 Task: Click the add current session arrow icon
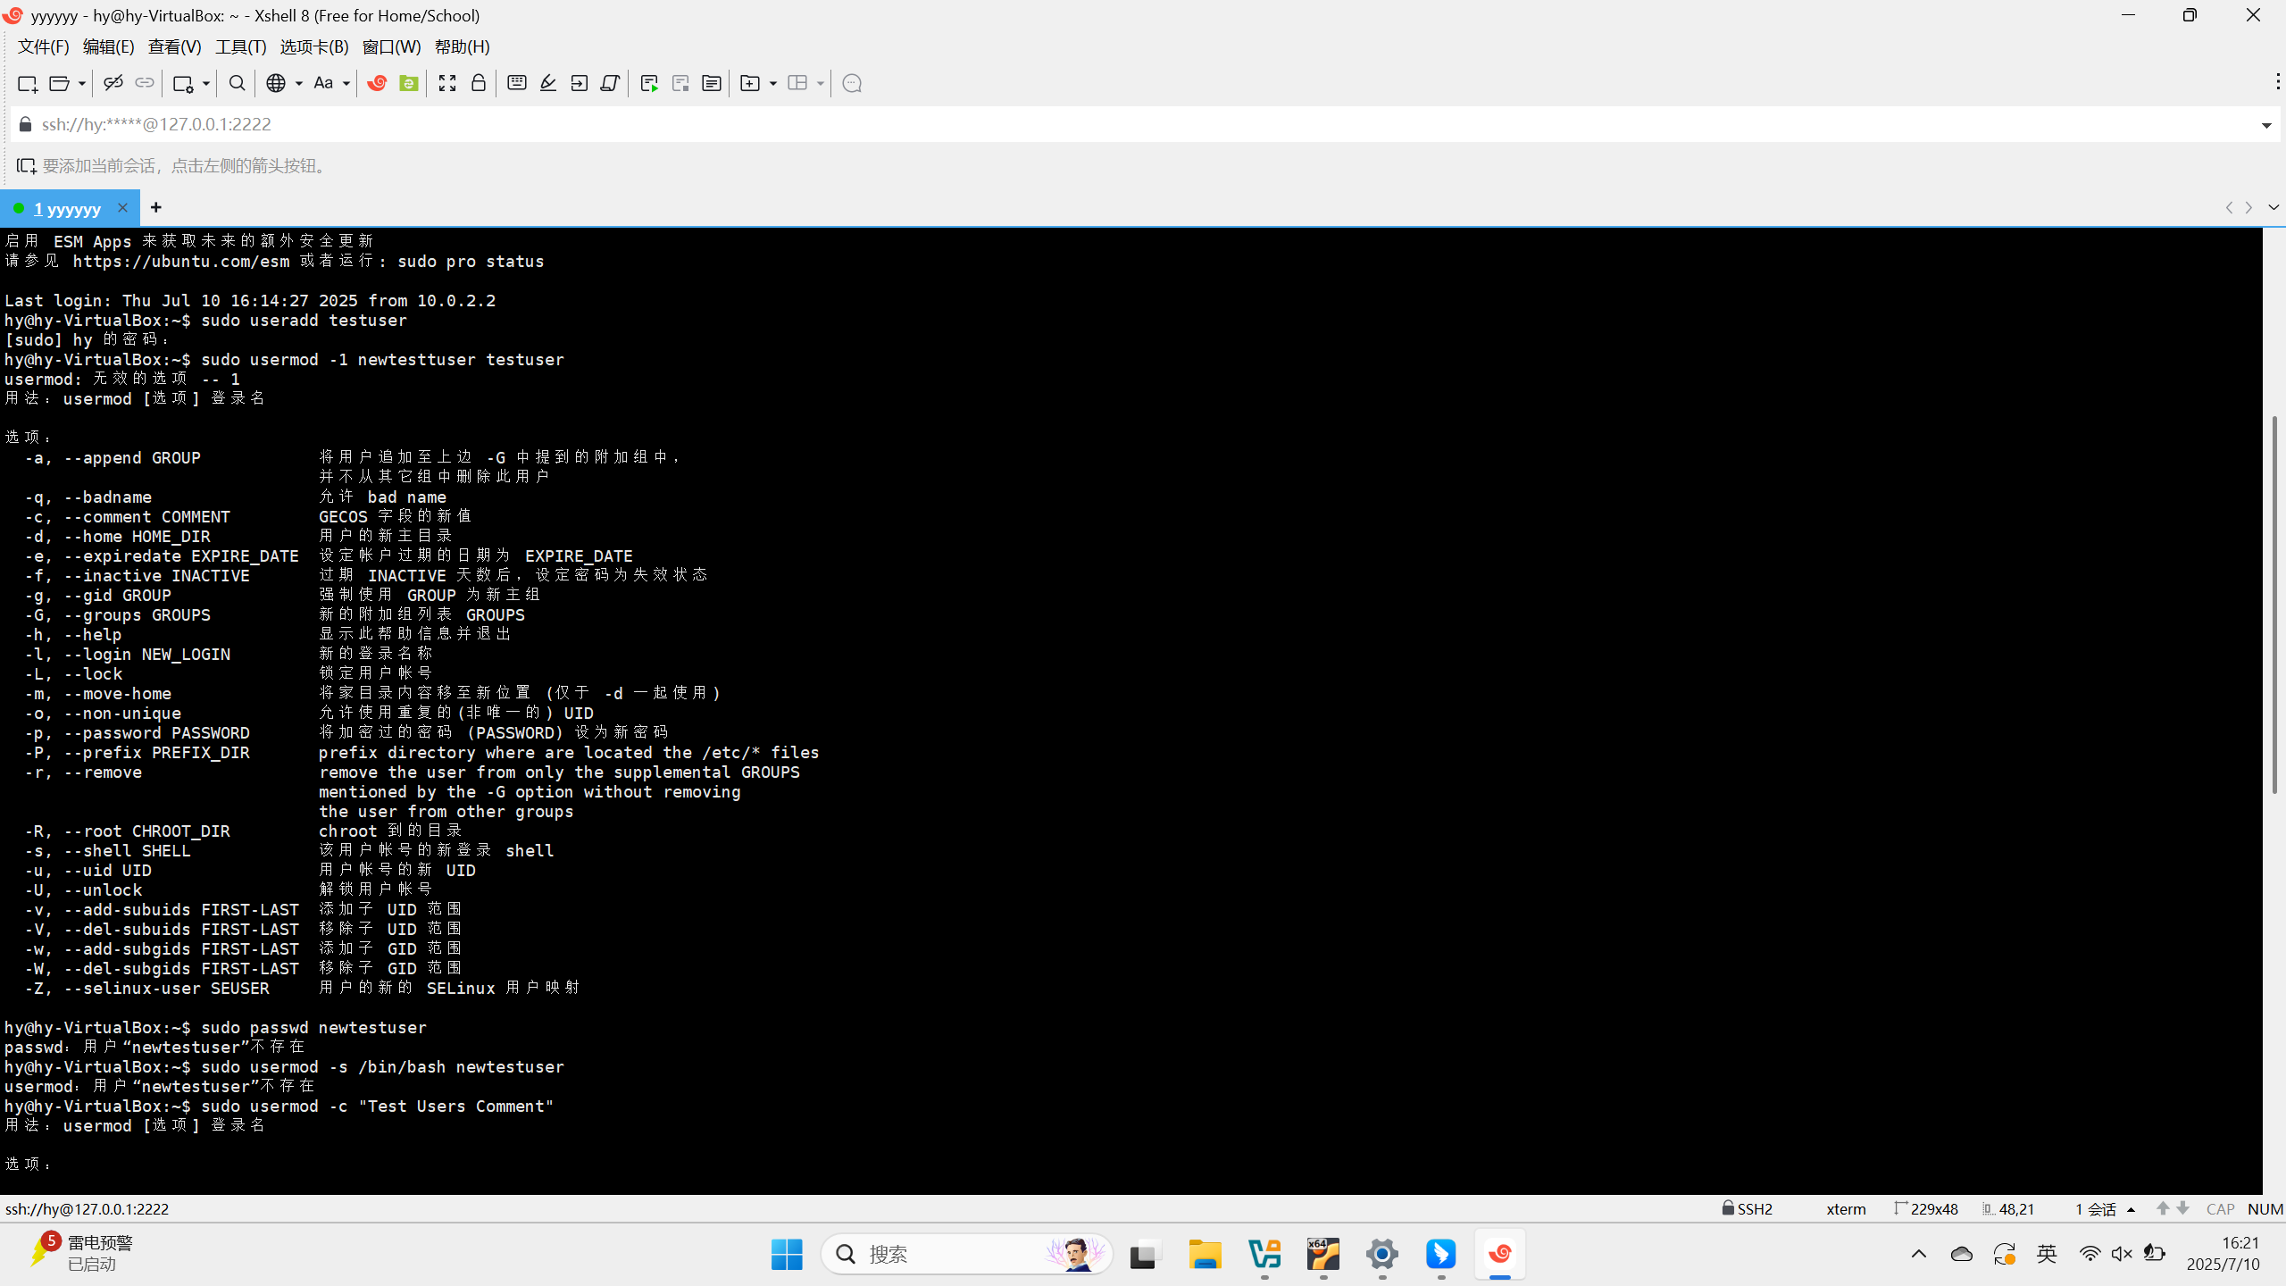(x=26, y=166)
